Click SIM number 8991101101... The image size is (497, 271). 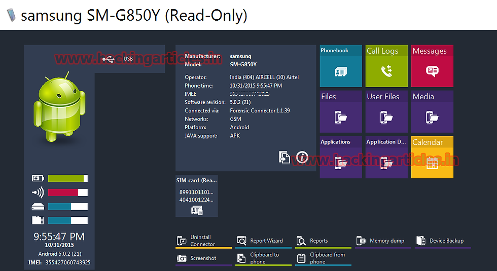[196, 192]
